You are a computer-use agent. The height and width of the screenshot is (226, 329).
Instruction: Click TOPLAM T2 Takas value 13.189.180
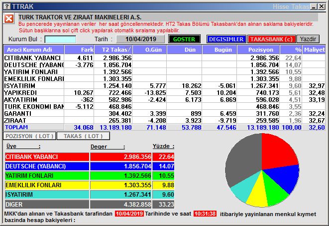[115, 127]
